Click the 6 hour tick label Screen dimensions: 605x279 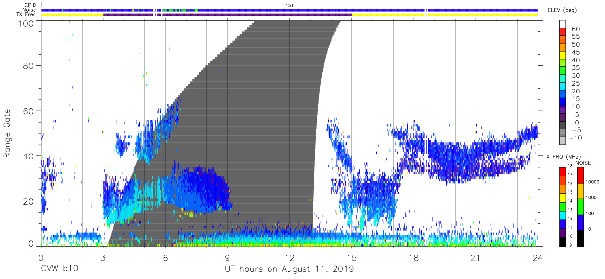[x=166, y=258]
